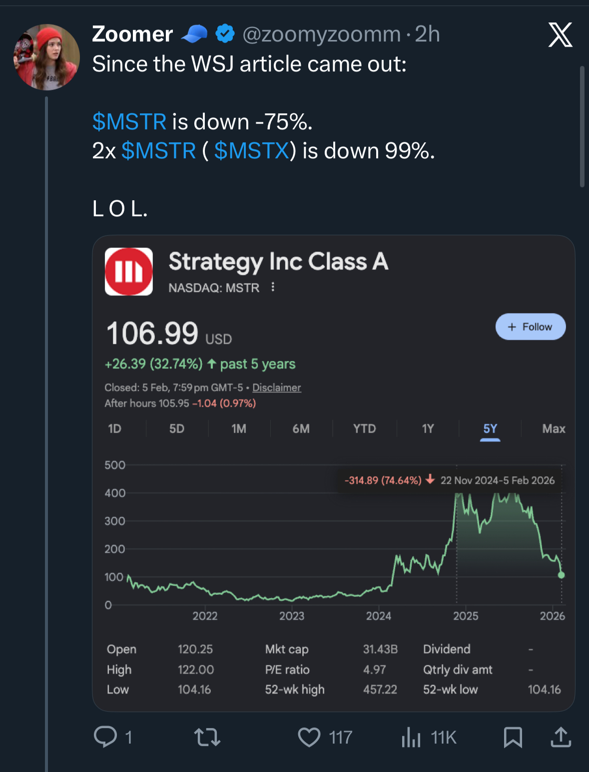
Task: Click the green endpoint marker on chart
Action: [x=562, y=575]
